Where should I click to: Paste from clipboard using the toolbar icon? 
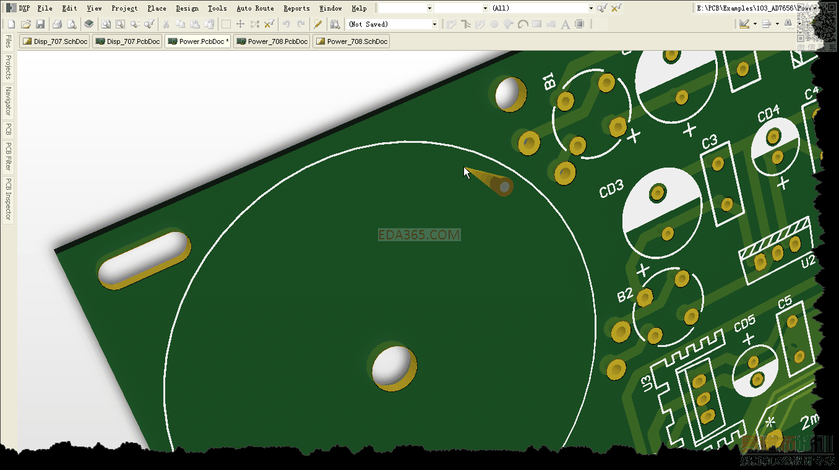194,24
